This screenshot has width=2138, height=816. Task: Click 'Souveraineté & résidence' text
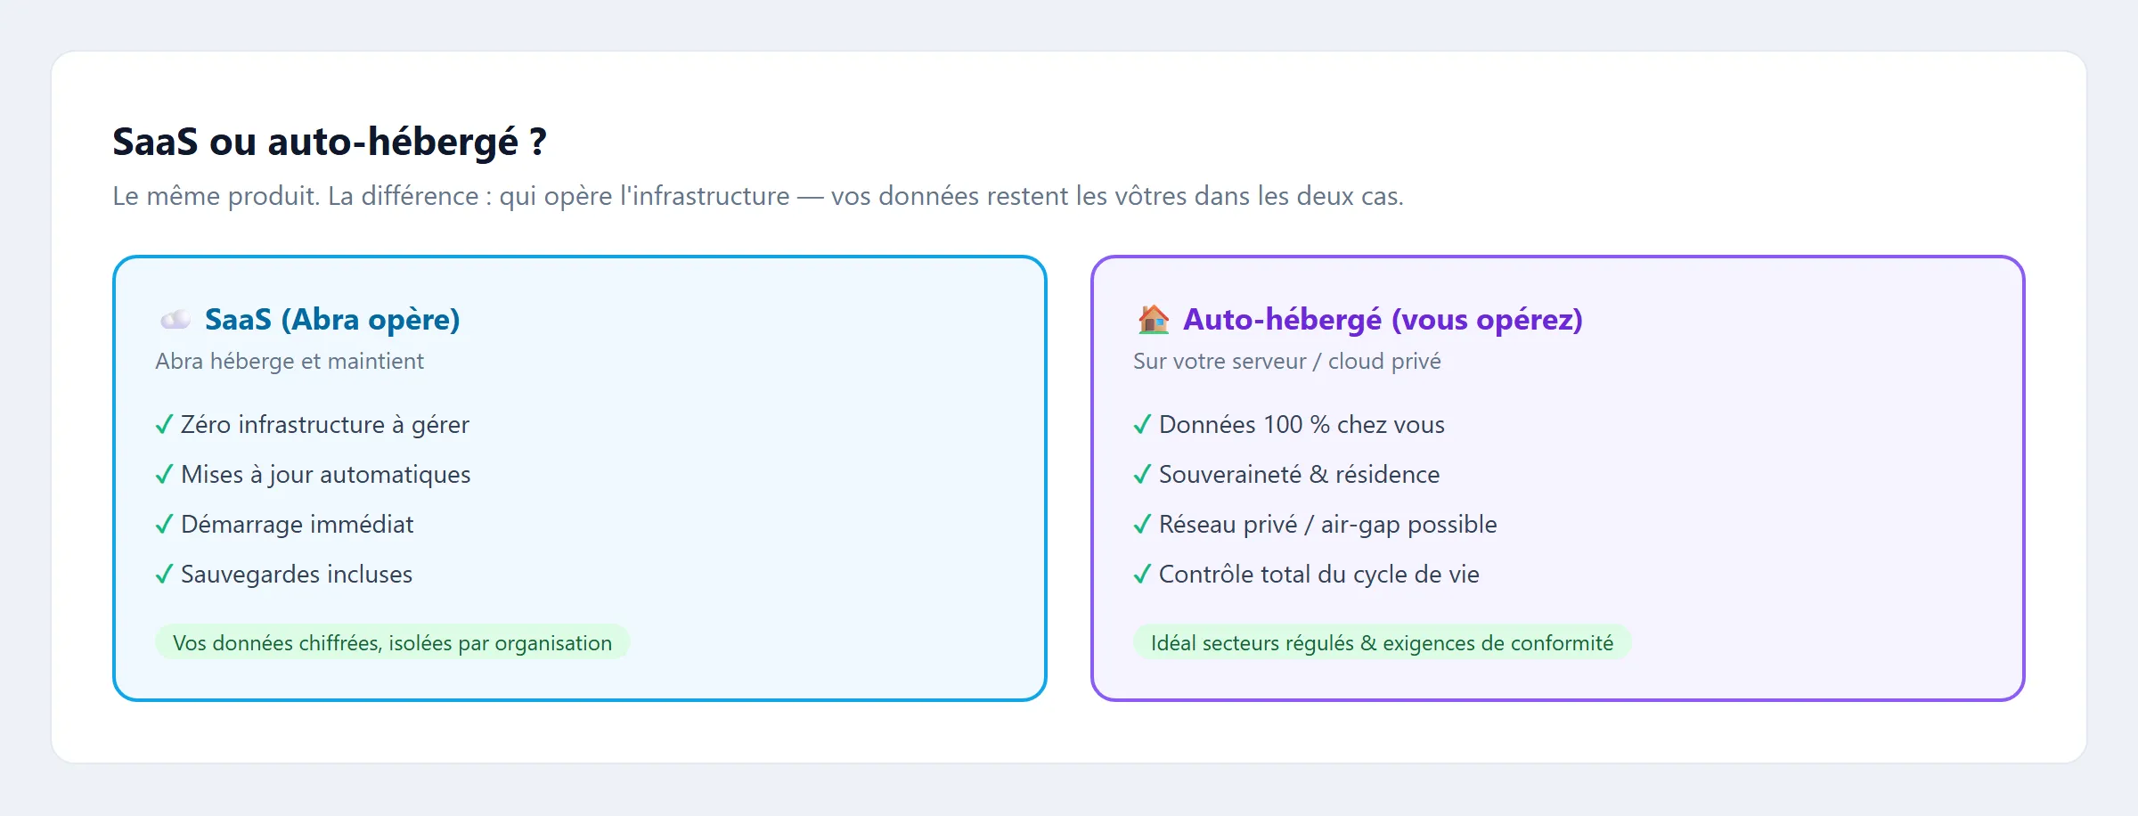coord(1299,475)
